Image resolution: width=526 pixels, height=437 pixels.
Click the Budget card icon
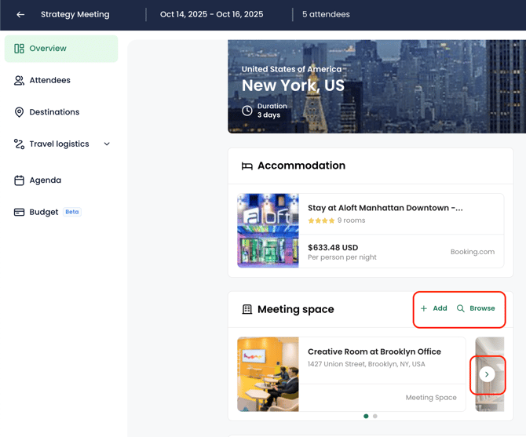click(x=19, y=212)
